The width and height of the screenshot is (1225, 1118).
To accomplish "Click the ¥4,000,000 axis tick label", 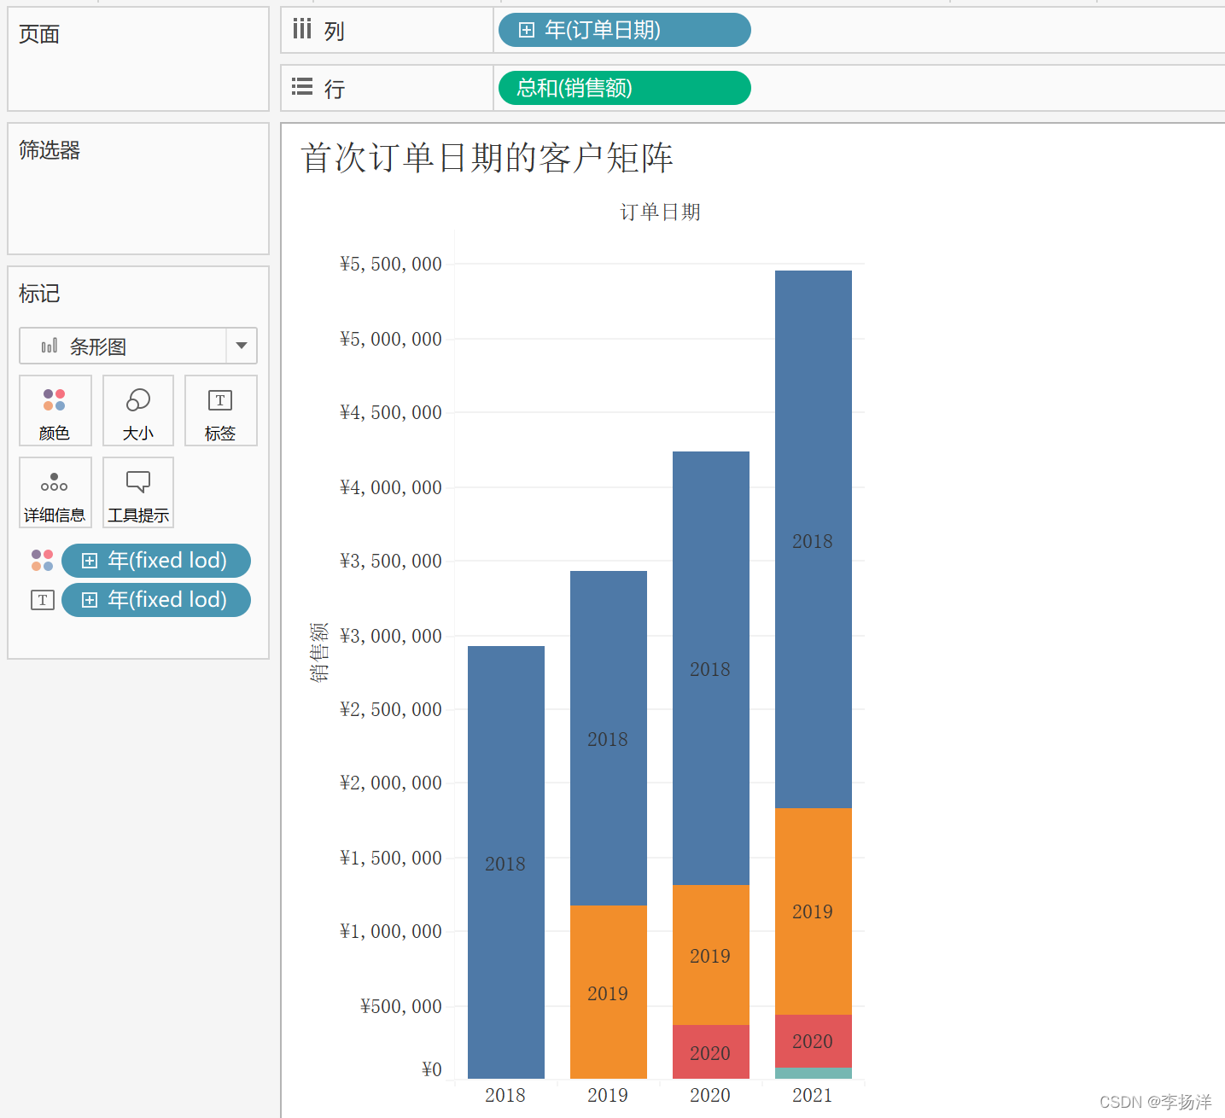I will point(391,487).
